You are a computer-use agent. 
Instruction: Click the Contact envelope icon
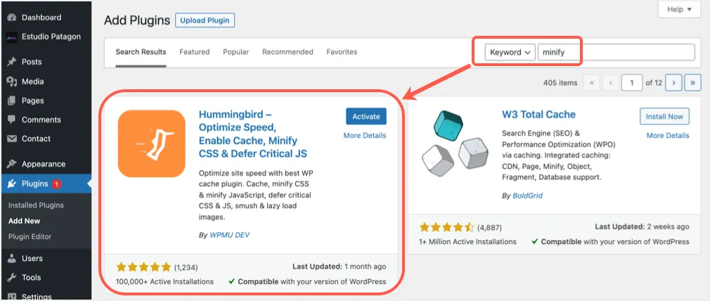(11, 139)
